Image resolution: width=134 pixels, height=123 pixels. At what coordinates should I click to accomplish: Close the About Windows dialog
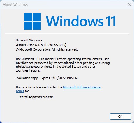[x=129, y=4]
